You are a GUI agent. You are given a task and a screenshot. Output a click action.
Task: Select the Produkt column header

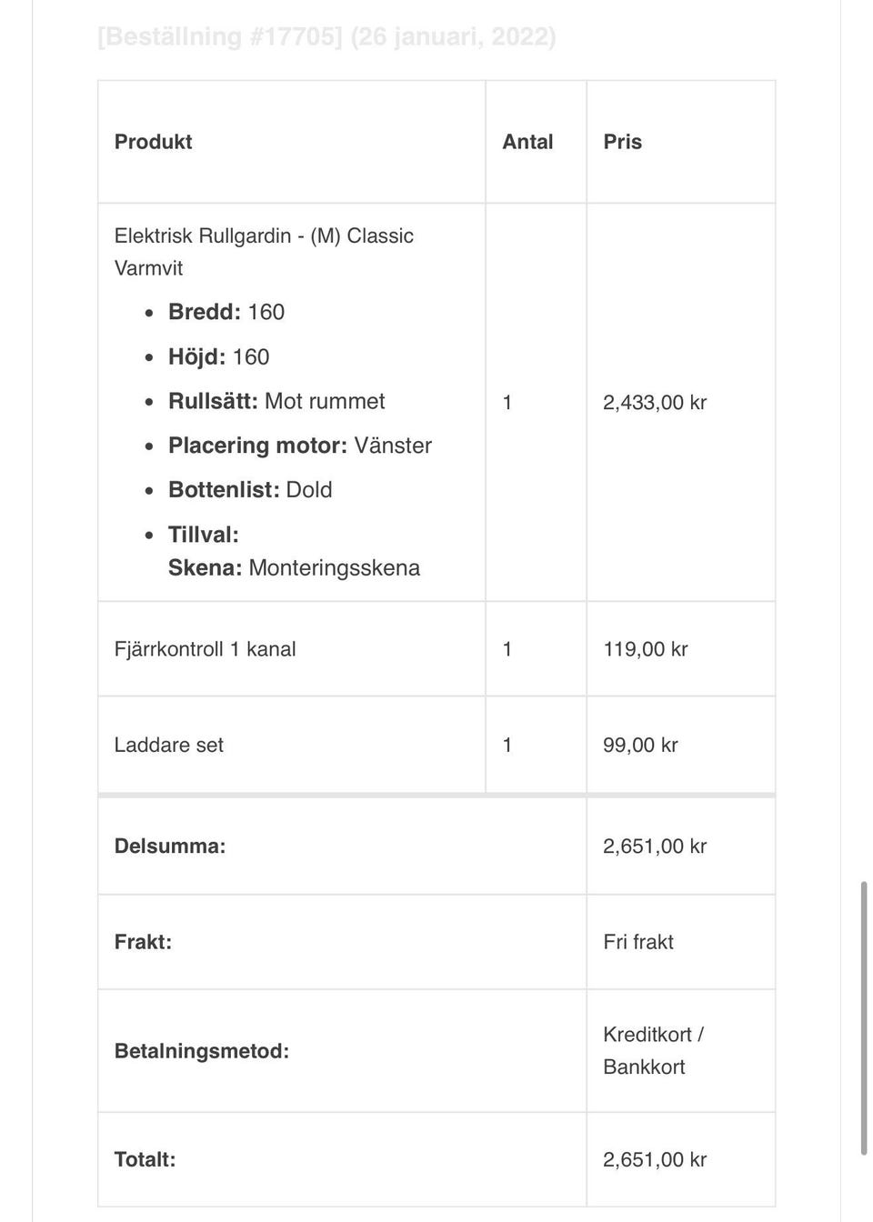click(x=153, y=142)
